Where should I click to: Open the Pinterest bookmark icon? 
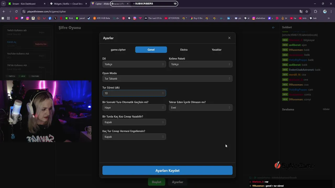[x=124, y=18]
